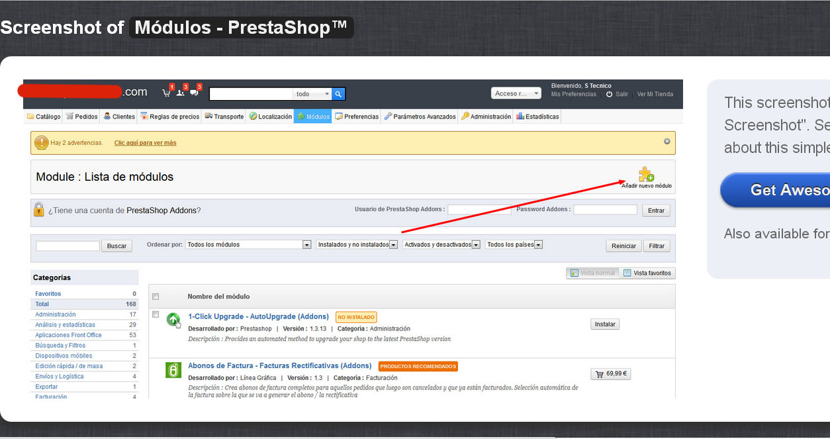Select the Aplicaciones Front Office category

coord(85,335)
